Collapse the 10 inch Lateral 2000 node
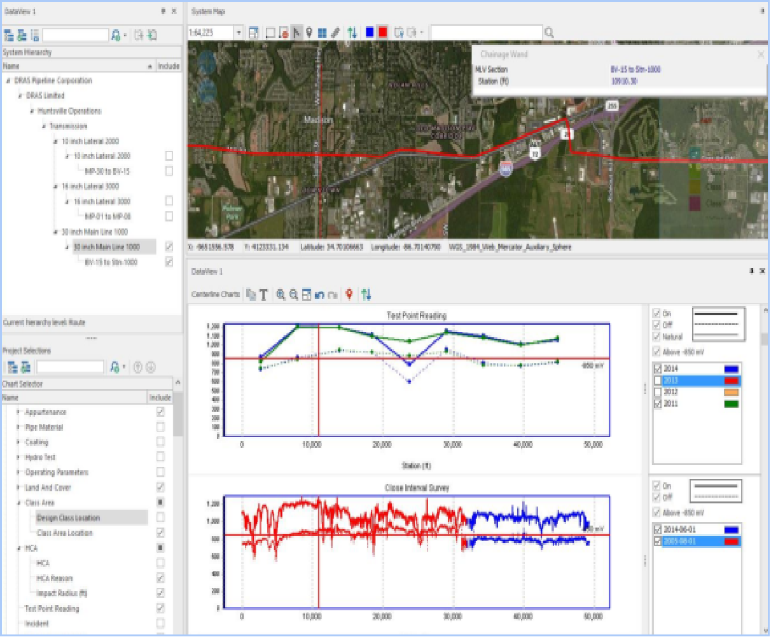Screen dimensions: 771x637 tap(55, 141)
